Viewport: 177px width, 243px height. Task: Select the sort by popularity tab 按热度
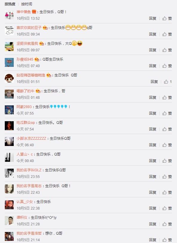[10, 4]
